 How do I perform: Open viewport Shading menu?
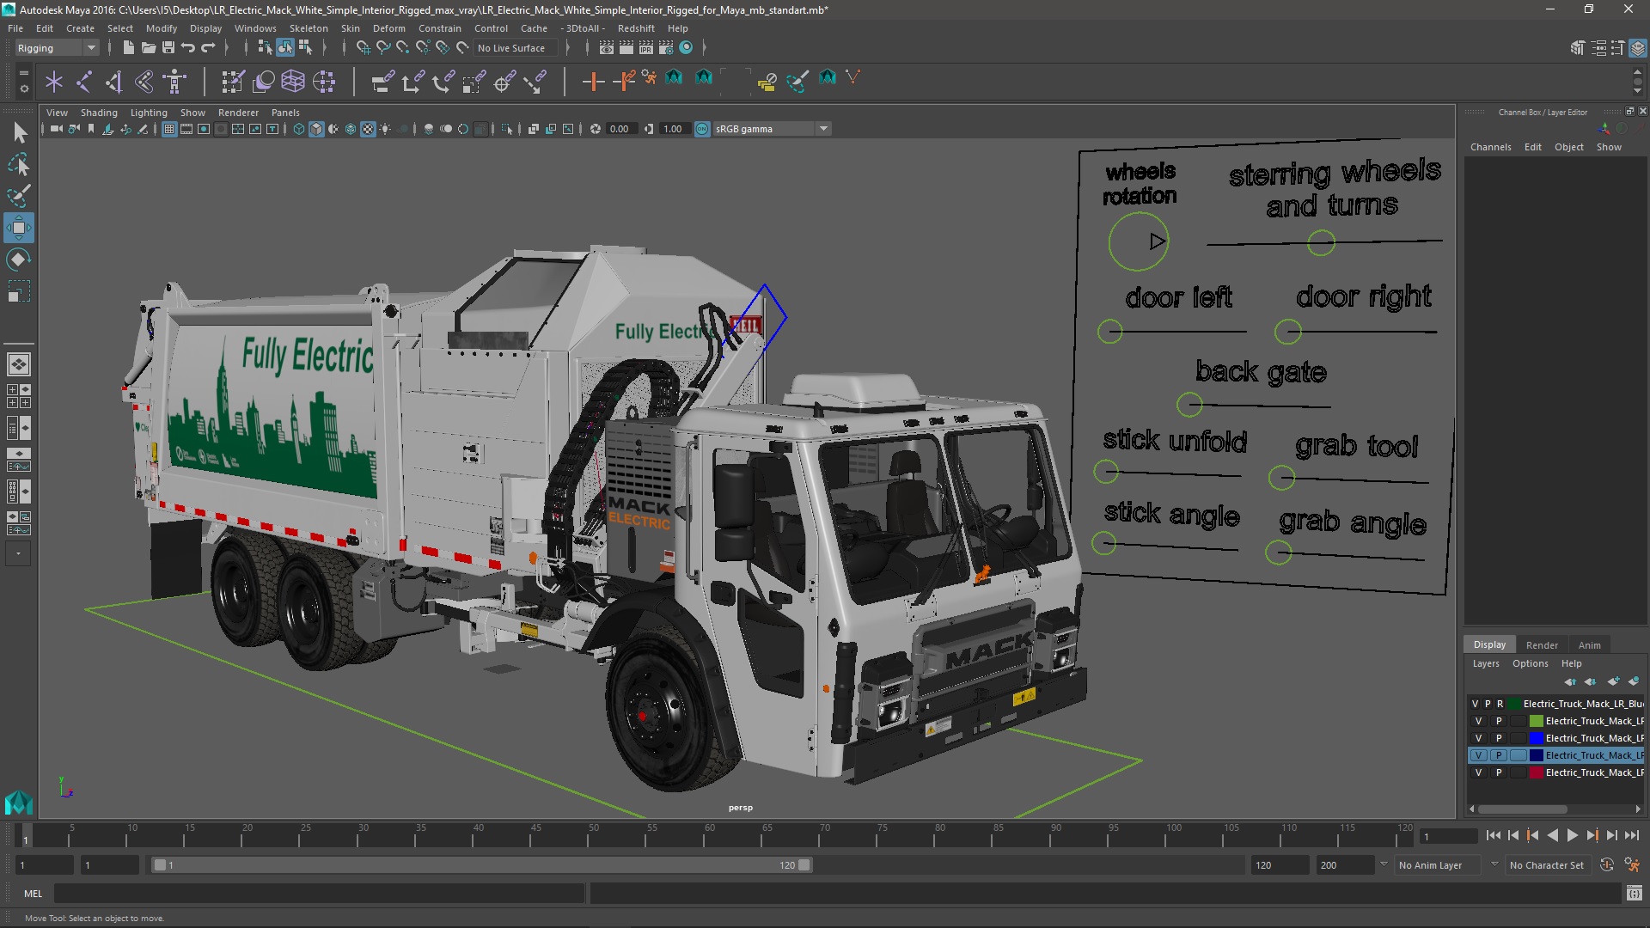click(x=99, y=113)
